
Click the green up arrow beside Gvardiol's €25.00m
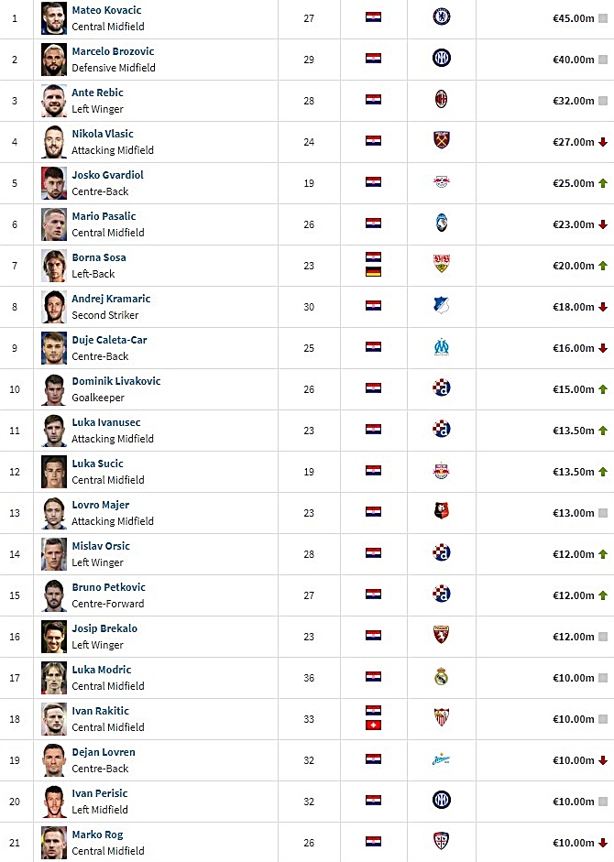pos(603,183)
